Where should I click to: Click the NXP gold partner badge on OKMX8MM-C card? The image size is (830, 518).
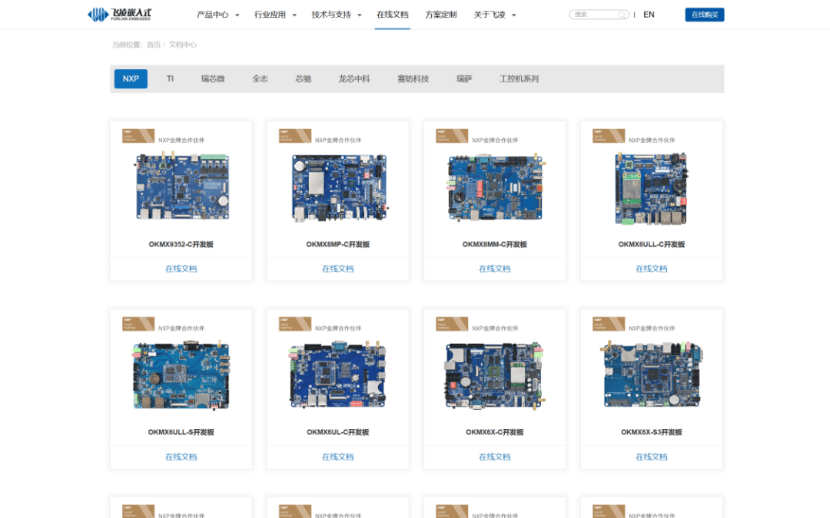pos(452,136)
